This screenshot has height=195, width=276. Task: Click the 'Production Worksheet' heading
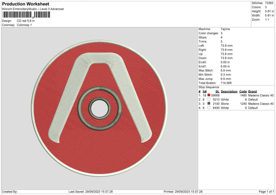pyautogui.click(x=26, y=4)
